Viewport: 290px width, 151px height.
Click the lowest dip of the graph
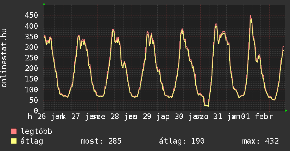[207, 106]
